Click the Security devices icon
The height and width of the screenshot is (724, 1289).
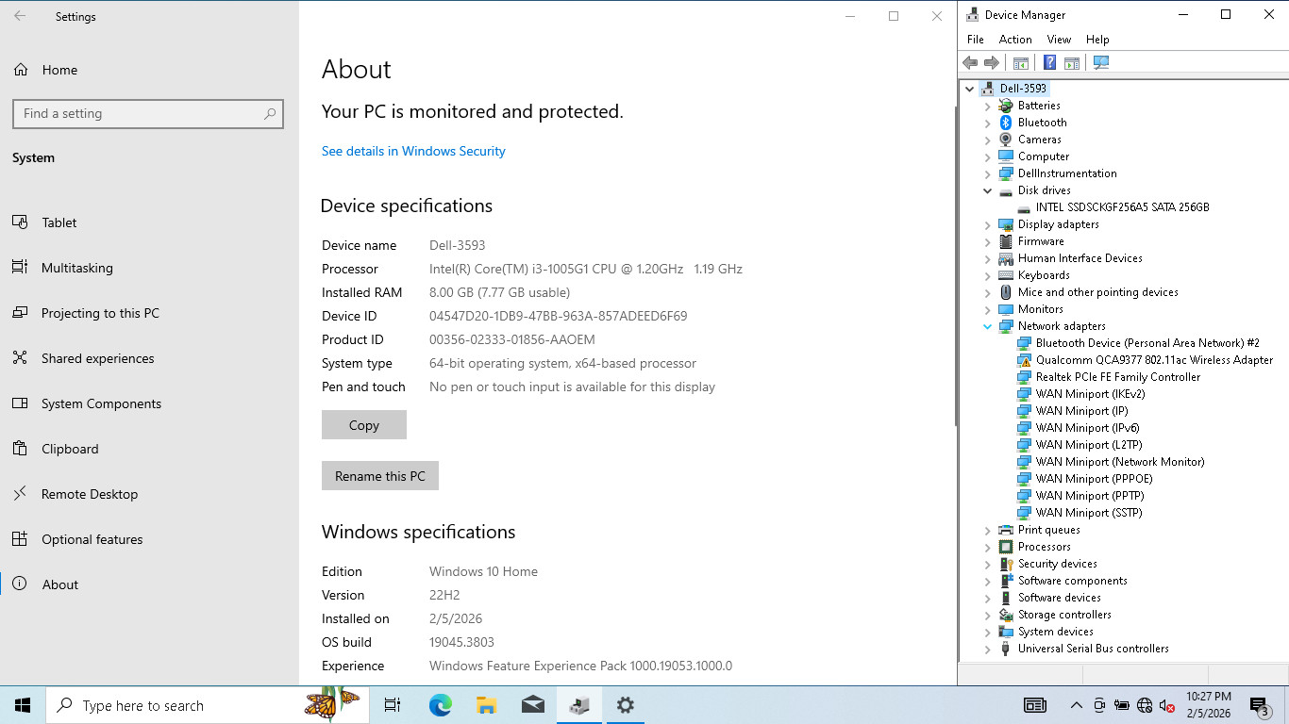pos(1006,564)
